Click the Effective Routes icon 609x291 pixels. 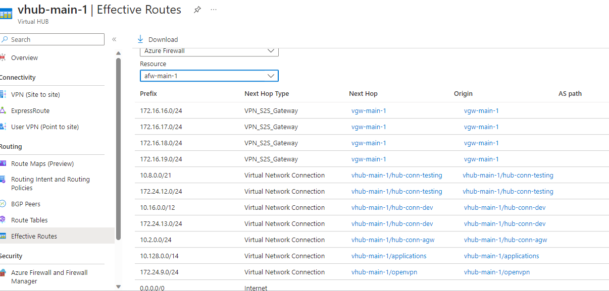[3, 236]
